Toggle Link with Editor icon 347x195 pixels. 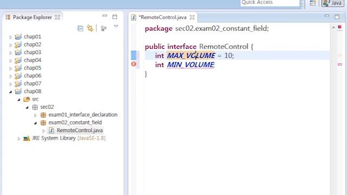[x=90, y=28]
